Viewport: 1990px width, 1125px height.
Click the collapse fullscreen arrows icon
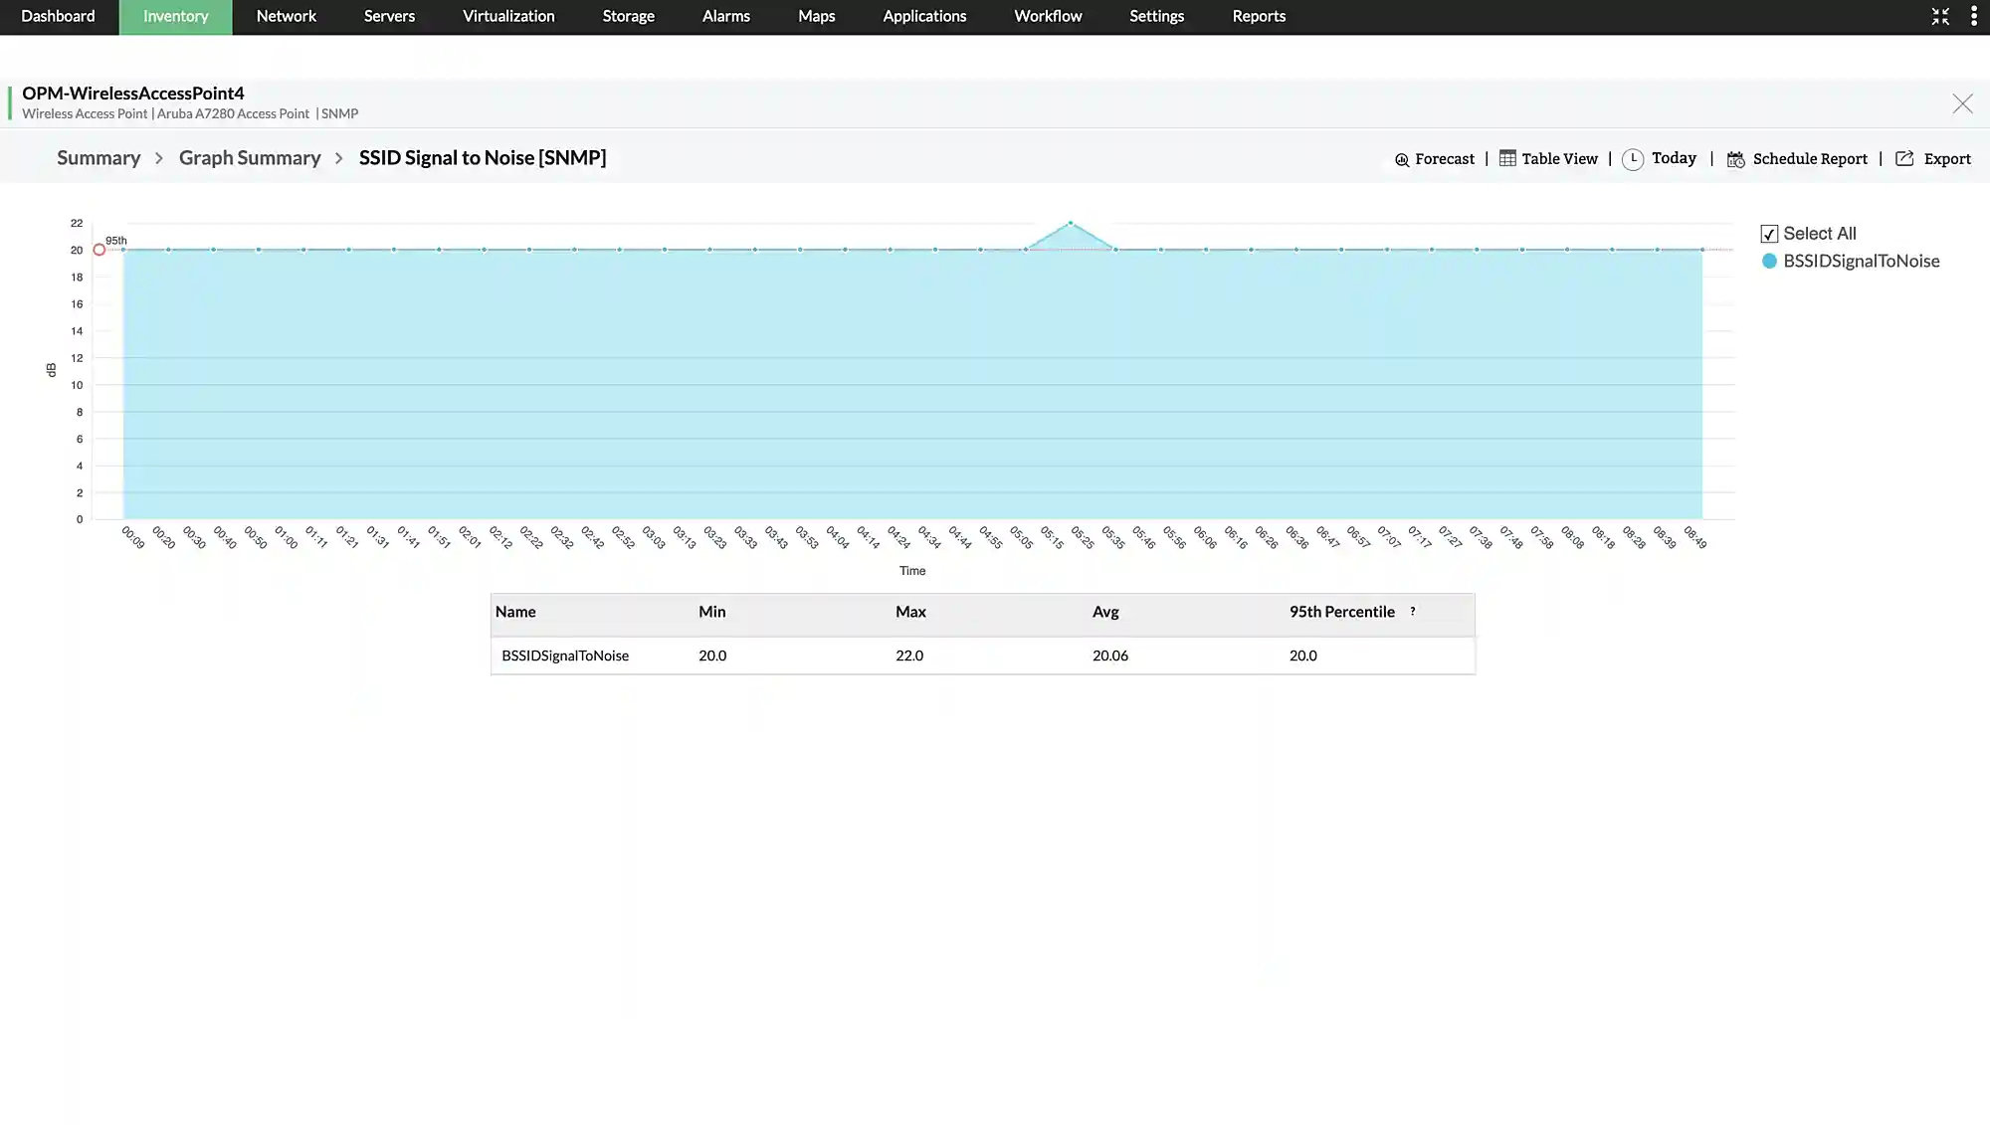tap(1940, 17)
